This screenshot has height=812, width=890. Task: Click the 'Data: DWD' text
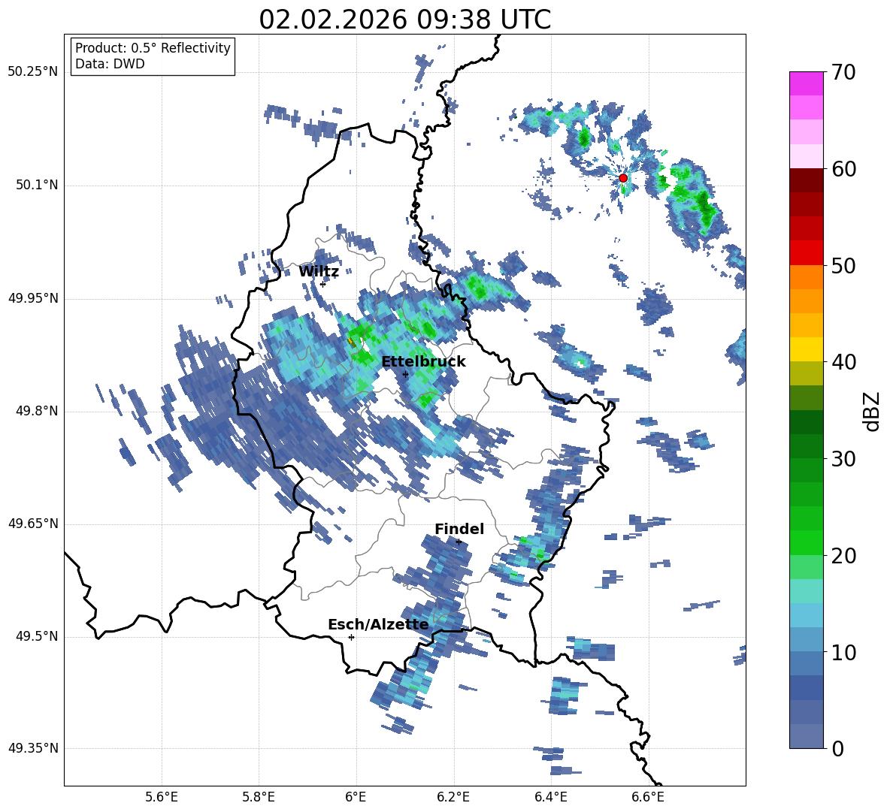[110, 64]
